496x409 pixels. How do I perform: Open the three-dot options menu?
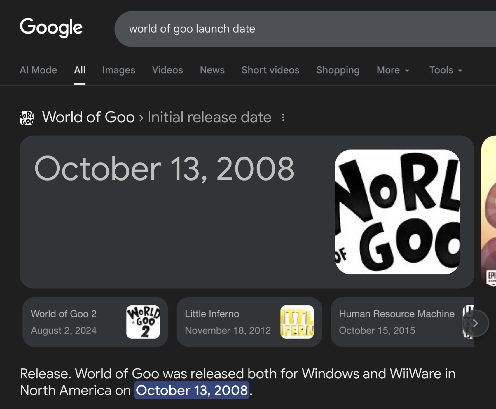click(283, 118)
